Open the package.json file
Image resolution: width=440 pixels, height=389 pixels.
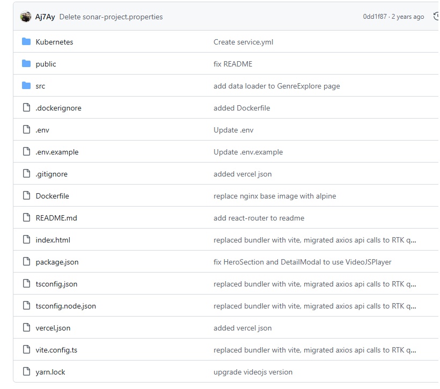[x=57, y=262]
